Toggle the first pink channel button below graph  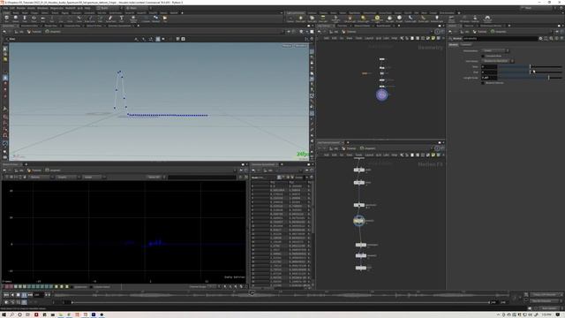[7, 286]
